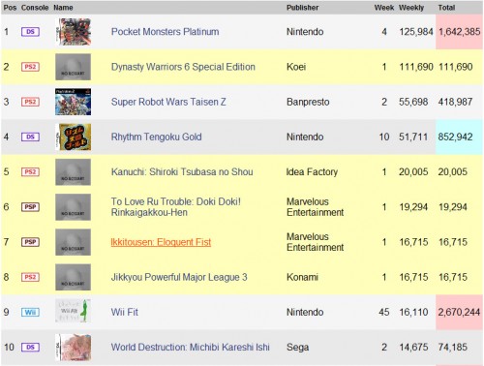Open Super Robot Wars Taisen Z cover image

pos(74,102)
